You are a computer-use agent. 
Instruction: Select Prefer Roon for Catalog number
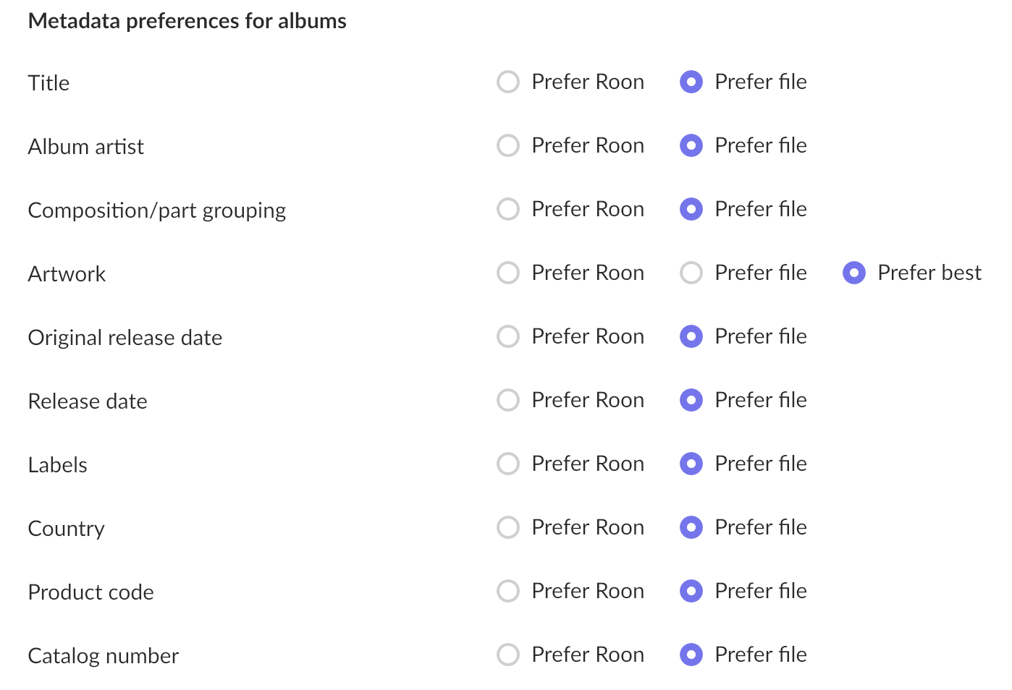click(508, 655)
